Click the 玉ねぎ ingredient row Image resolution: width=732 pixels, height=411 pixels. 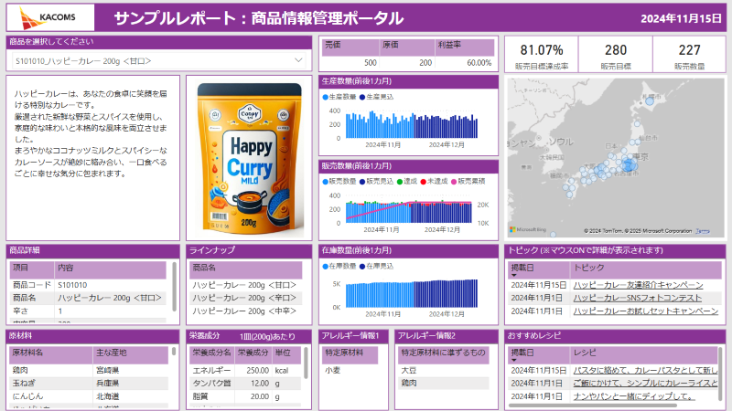pyautogui.click(x=89, y=383)
